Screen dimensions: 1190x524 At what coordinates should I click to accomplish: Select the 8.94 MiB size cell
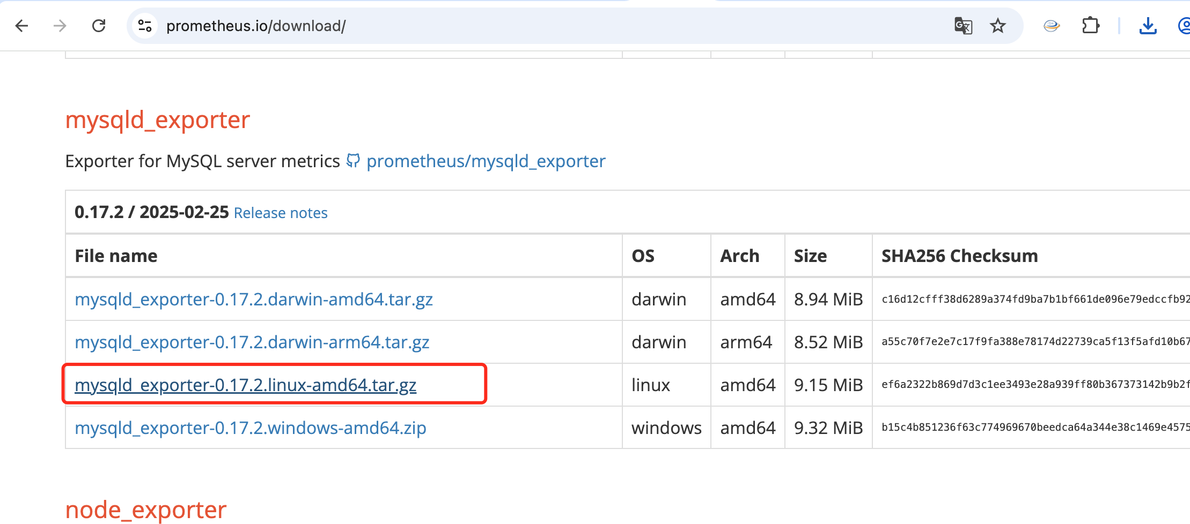(x=828, y=299)
